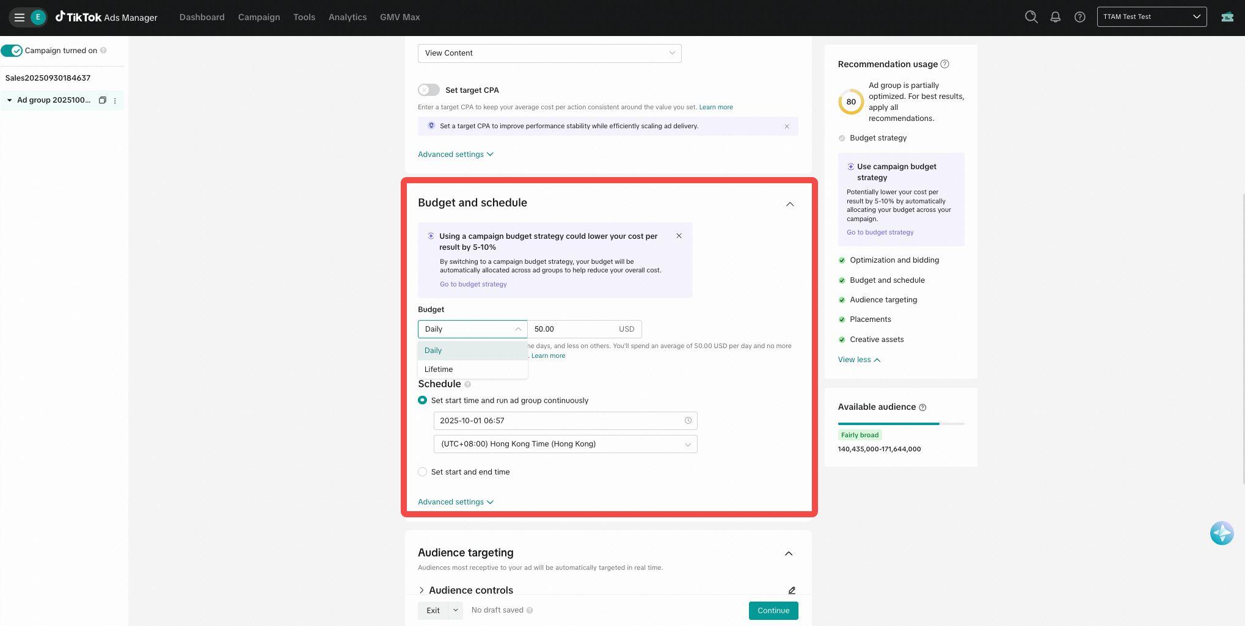Open the View Content optimization dropdown
This screenshot has width=1245, height=626.
coord(550,53)
